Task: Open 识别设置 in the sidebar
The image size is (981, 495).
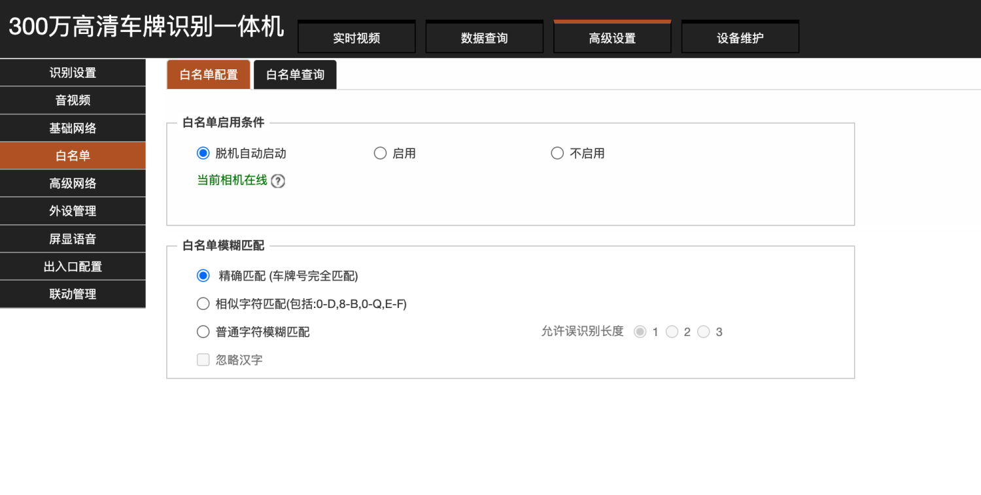Action: 73,73
